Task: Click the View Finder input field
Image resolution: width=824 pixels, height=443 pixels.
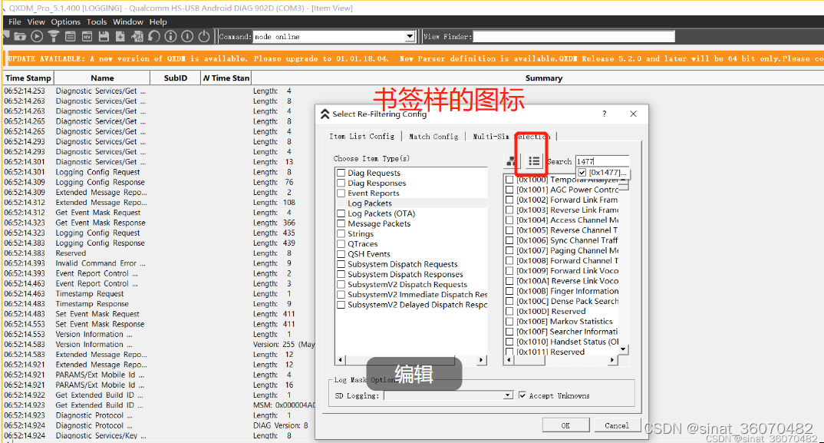Action: coord(574,36)
